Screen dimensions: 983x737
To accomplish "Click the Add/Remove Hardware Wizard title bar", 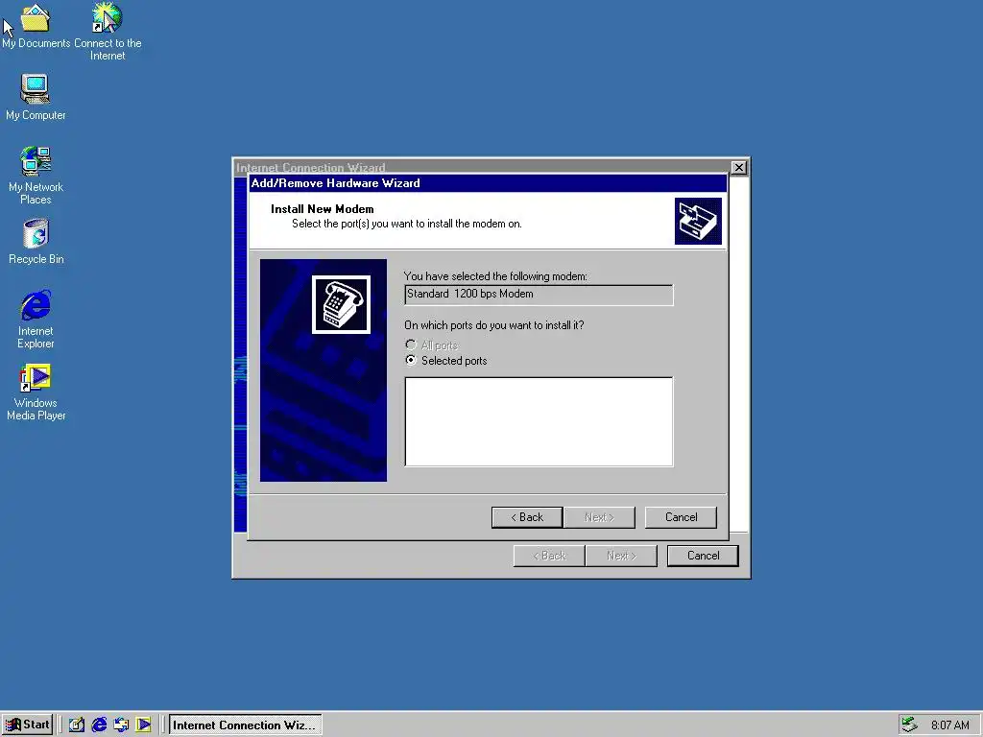I will (x=488, y=183).
